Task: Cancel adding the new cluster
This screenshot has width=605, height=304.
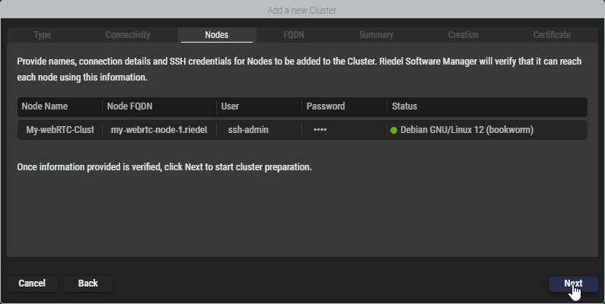Action: (x=32, y=283)
